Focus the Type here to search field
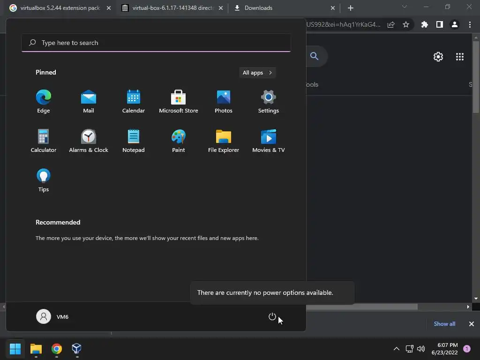This screenshot has height=360, width=480. point(156,43)
